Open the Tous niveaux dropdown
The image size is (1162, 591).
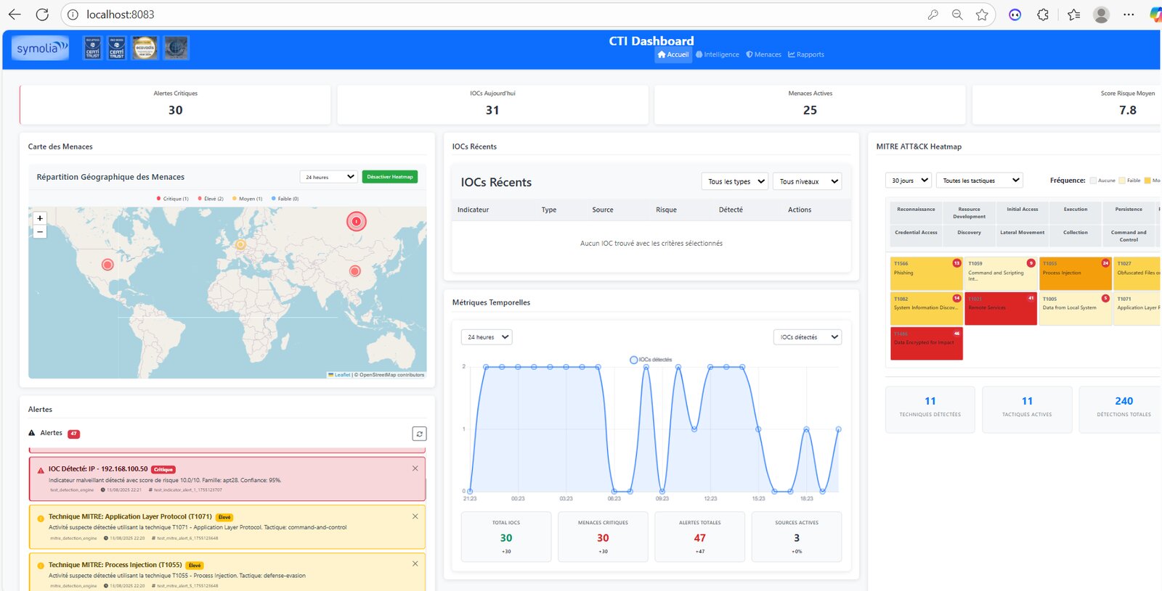(807, 181)
